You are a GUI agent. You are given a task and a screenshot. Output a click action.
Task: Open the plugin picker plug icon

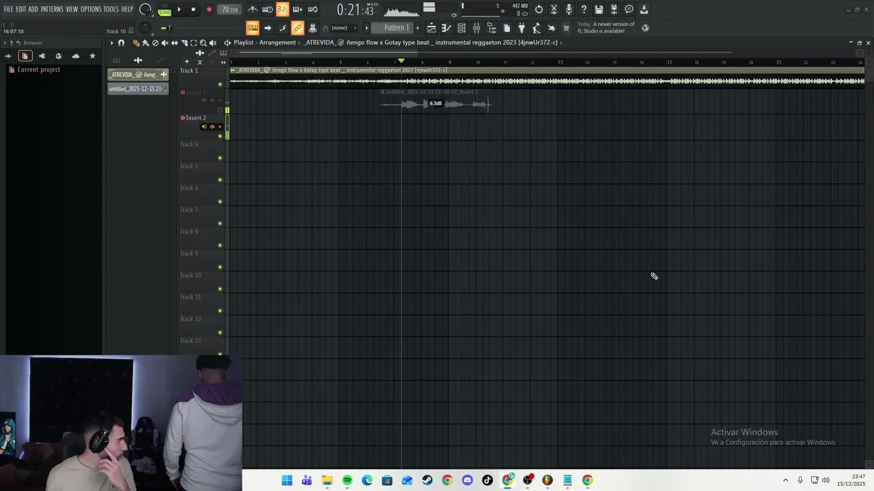click(x=522, y=28)
